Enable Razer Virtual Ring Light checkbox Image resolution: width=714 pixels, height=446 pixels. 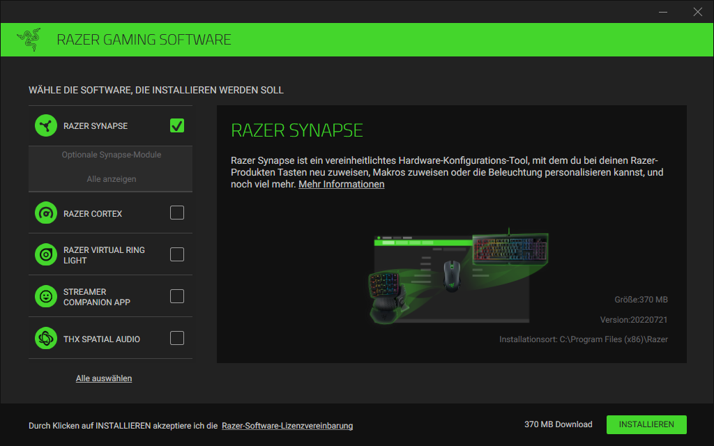tap(177, 254)
